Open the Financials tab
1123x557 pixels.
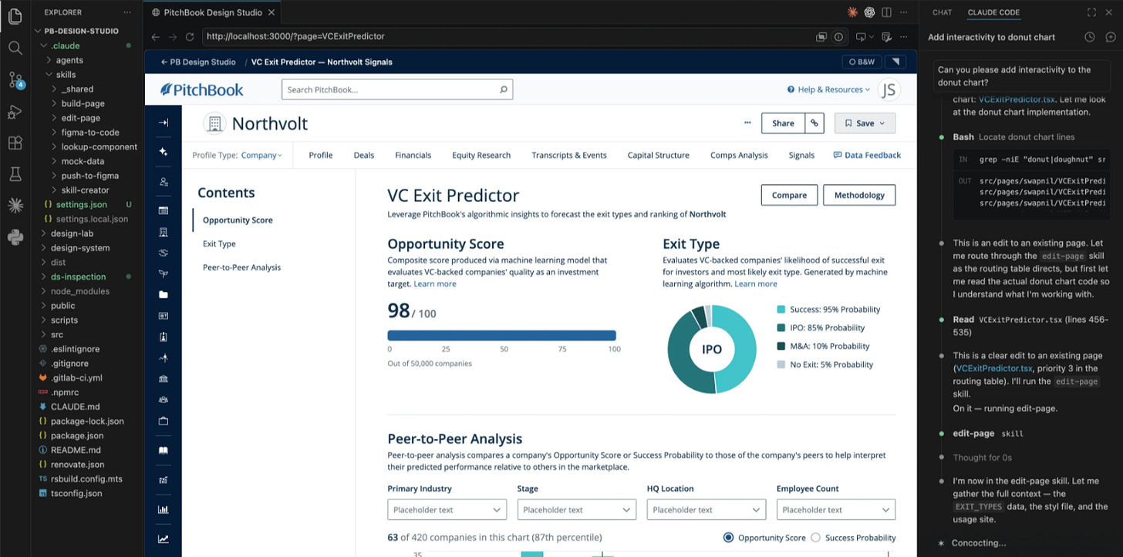413,155
